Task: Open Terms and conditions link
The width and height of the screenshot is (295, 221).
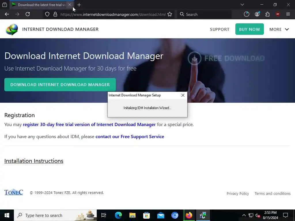Action: click(273, 194)
